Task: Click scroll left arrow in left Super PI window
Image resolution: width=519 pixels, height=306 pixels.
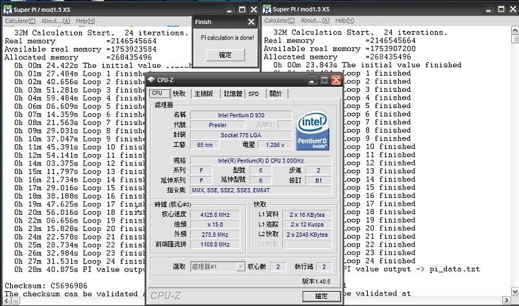Action: (x=7, y=301)
